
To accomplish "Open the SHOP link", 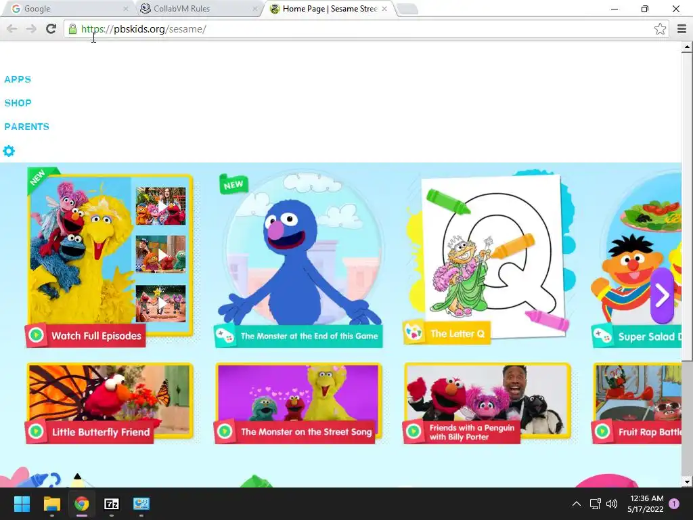I will (x=18, y=103).
